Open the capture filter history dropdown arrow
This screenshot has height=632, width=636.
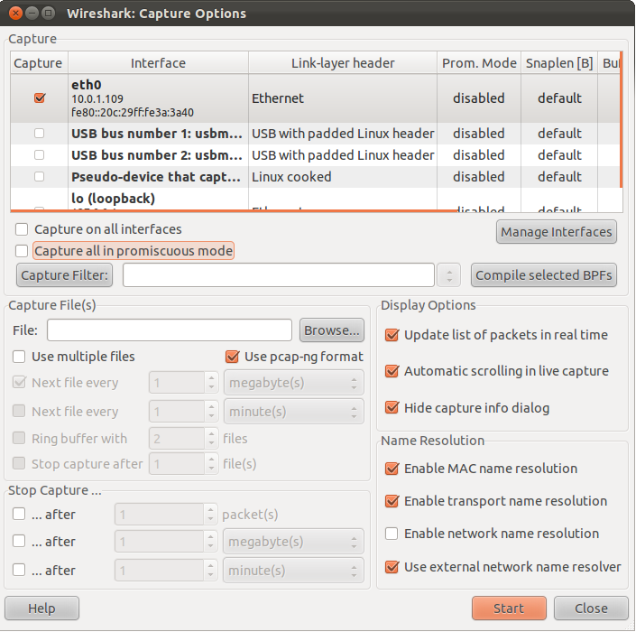click(x=448, y=275)
